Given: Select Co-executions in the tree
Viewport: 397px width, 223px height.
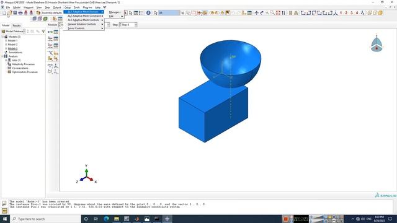Looking at the screenshot, I should 20,68.
